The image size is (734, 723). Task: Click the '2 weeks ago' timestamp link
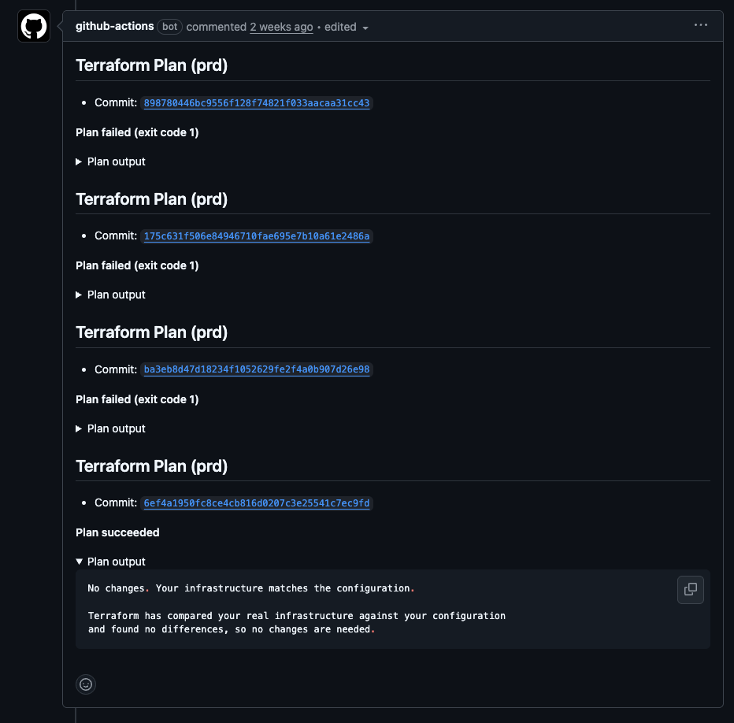click(x=281, y=27)
